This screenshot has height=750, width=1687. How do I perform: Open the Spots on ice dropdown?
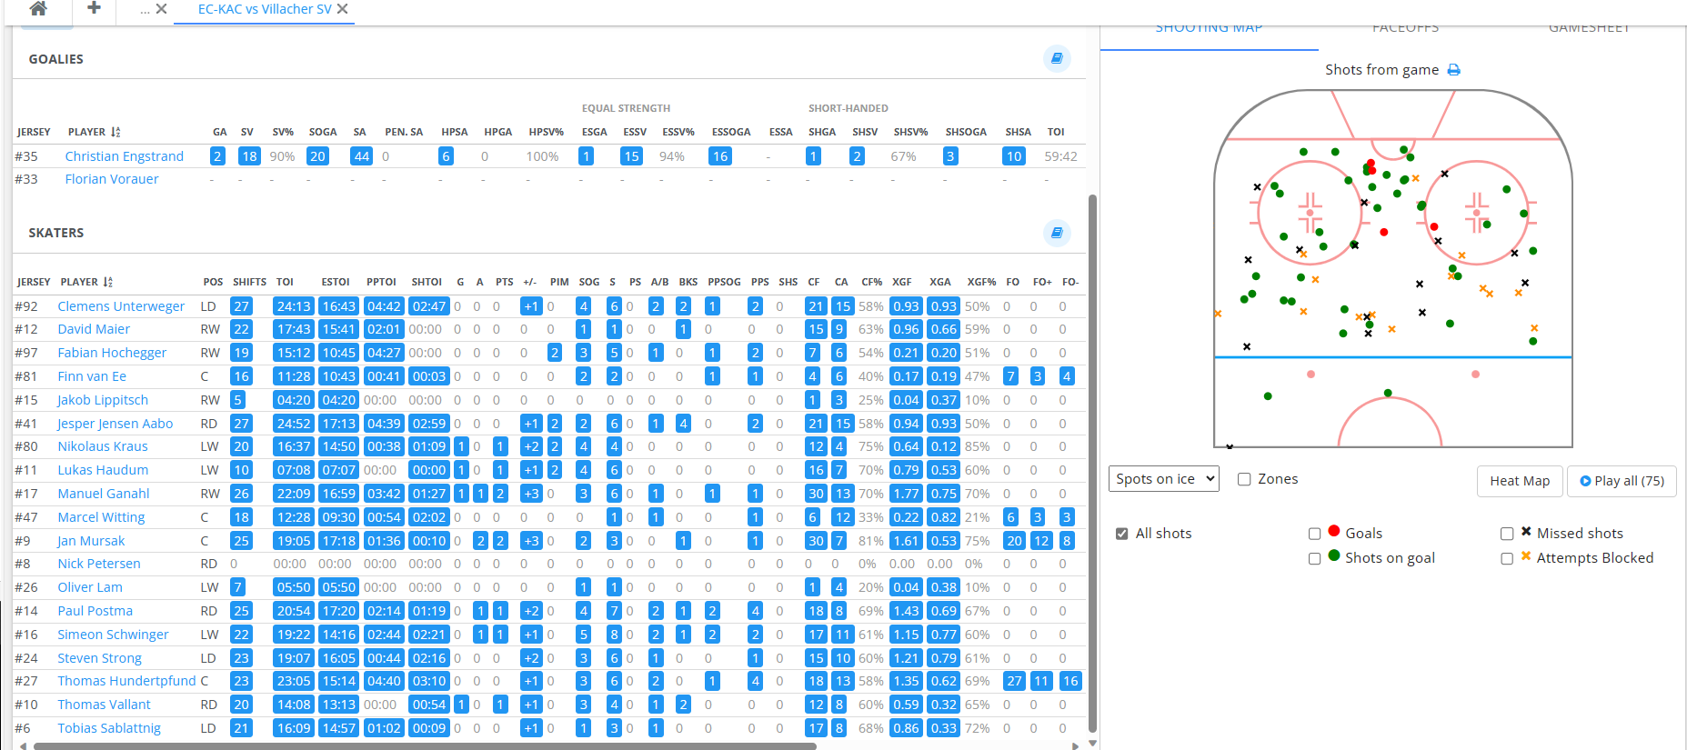pyautogui.click(x=1163, y=479)
